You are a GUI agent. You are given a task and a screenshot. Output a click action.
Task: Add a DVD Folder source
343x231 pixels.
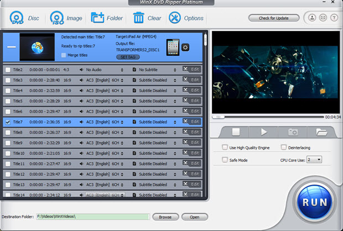pyautogui.click(x=97, y=18)
